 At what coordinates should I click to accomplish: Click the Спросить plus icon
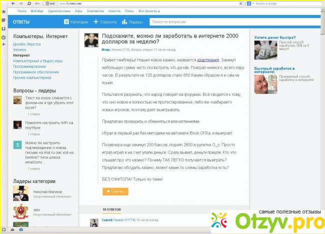point(96,22)
